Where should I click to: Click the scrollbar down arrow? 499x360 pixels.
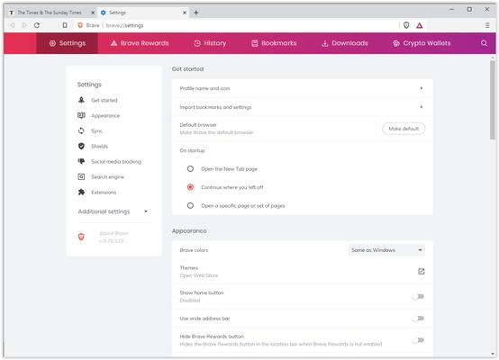493,354
